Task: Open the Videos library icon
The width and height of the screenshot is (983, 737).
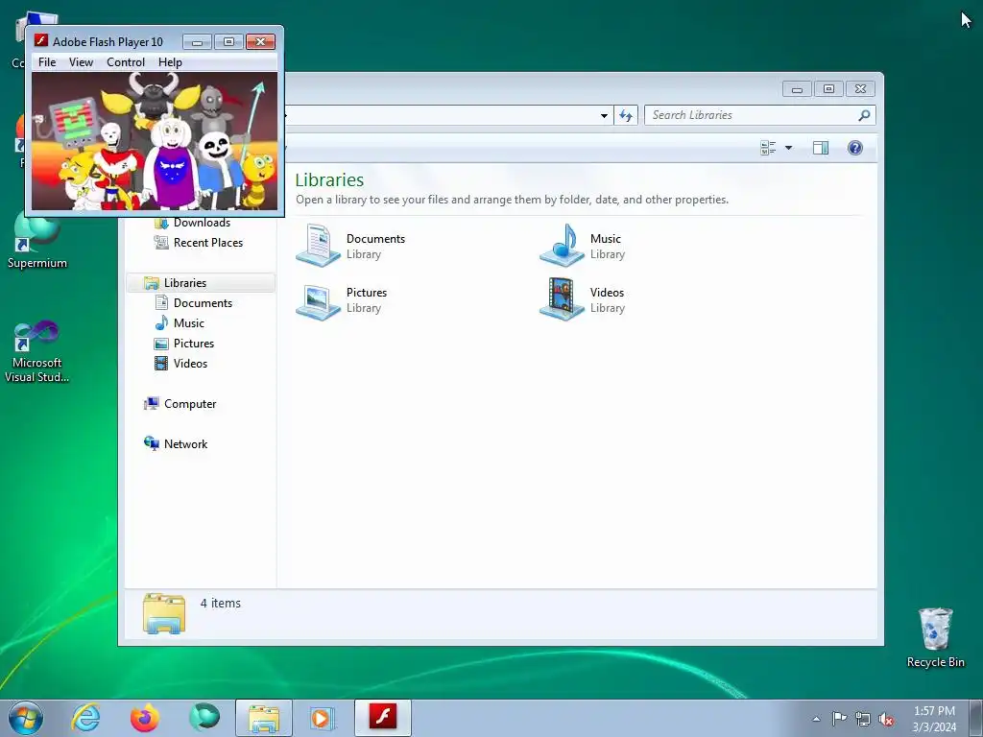Action: pos(562,299)
